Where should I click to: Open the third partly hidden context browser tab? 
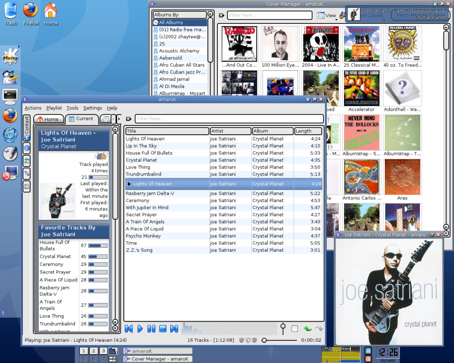coord(106,119)
